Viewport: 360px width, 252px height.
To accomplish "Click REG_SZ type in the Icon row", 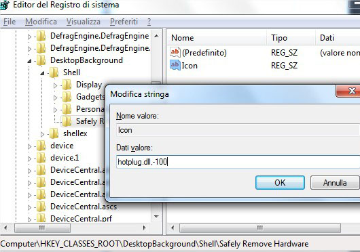I will point(284,66).
